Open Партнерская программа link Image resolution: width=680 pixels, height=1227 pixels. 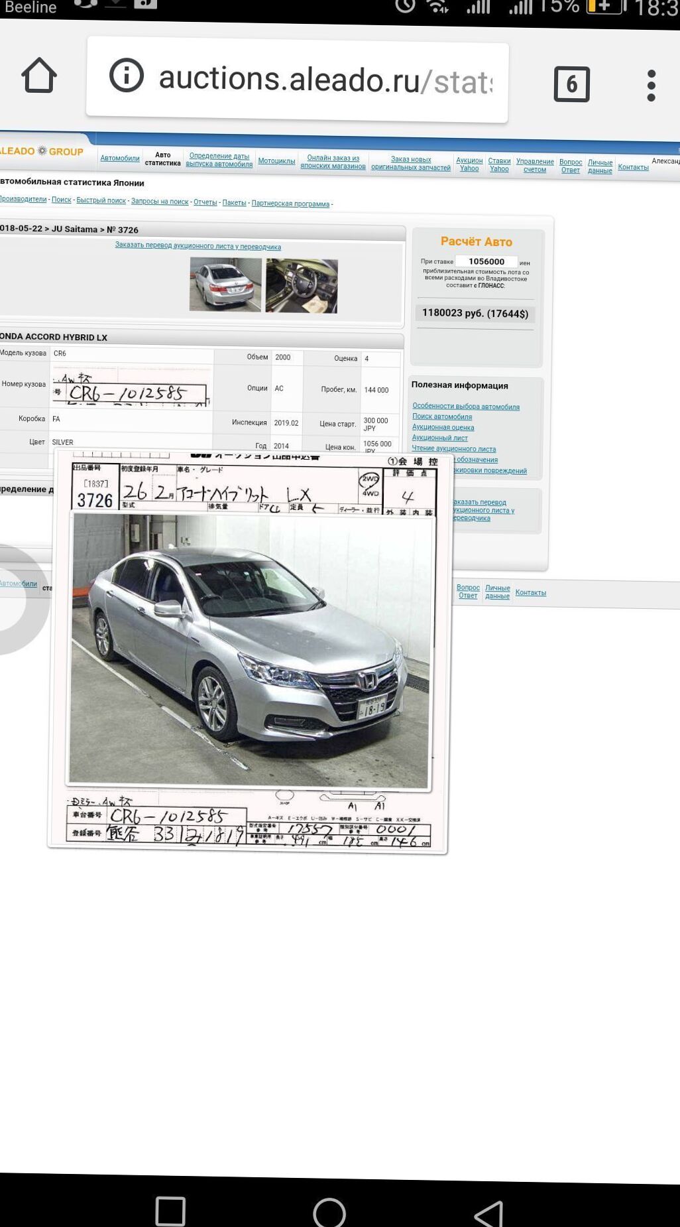(x=290, y=204)
